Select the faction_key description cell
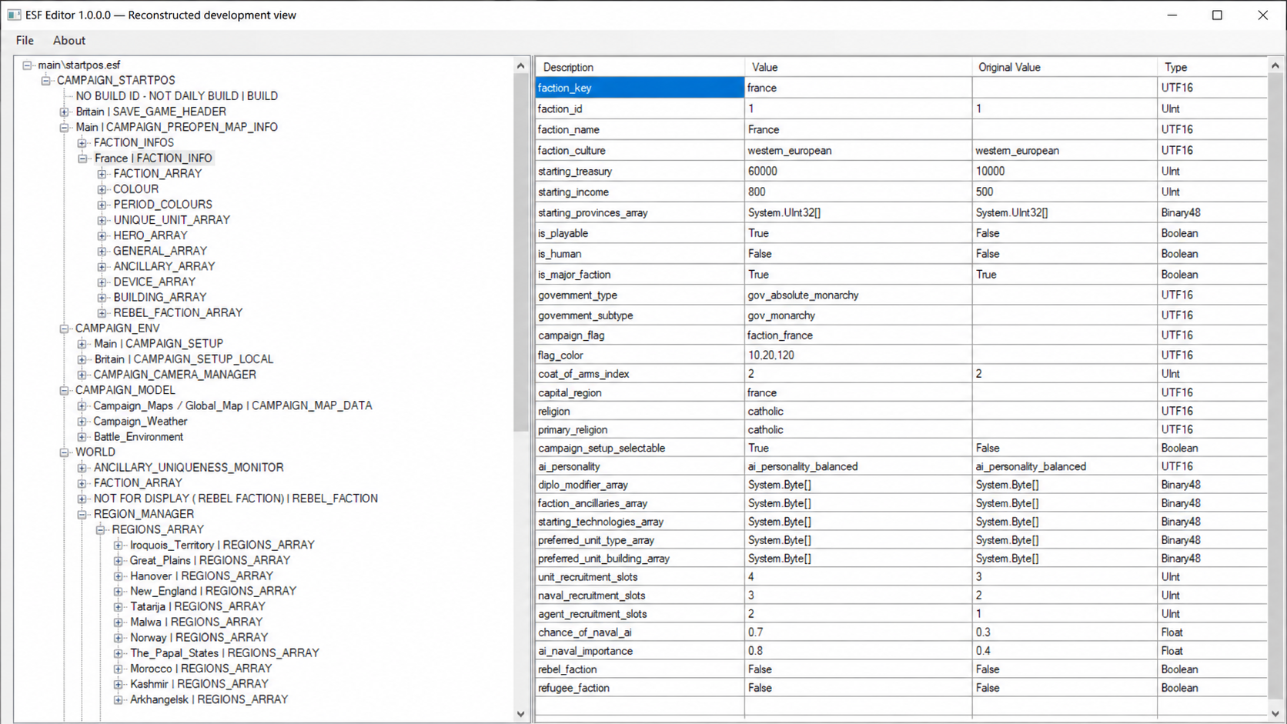This screenshot has width=1287, height=724. [640, 88]
